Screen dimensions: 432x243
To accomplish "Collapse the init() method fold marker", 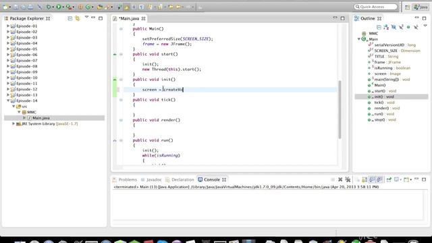I will click(121, 80).
